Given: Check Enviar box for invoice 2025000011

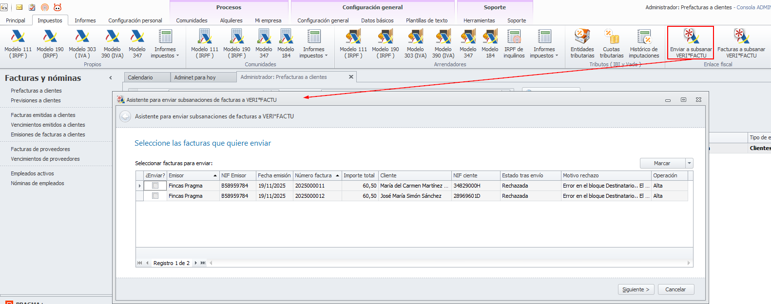Looking at the screenshot, I should coord(155,186).
